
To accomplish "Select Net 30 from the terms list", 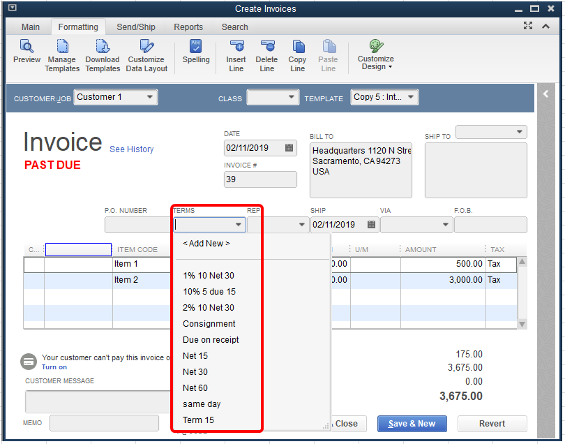I will click(x=195, y=372).
